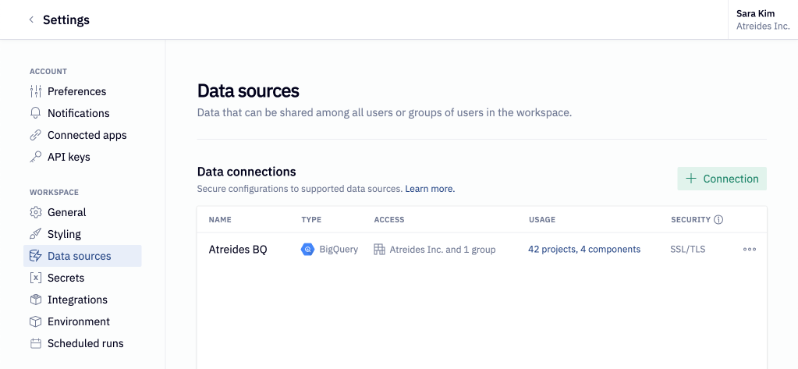Select Data sources menu item
798x369 pixels.
[x=83, y=256]
